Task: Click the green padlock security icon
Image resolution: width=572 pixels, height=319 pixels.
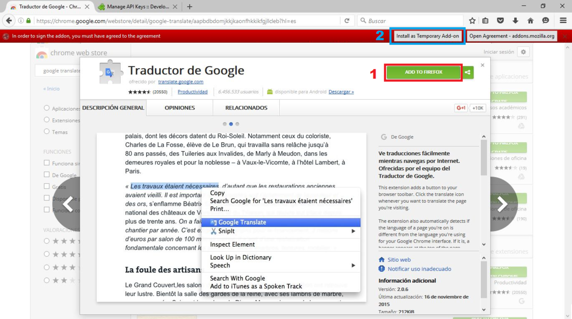Action: pos(29,21)
